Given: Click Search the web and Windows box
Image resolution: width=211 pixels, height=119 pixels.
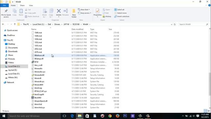Looking at the screenshot, I should pyautogui.click(x=34, y=116).
